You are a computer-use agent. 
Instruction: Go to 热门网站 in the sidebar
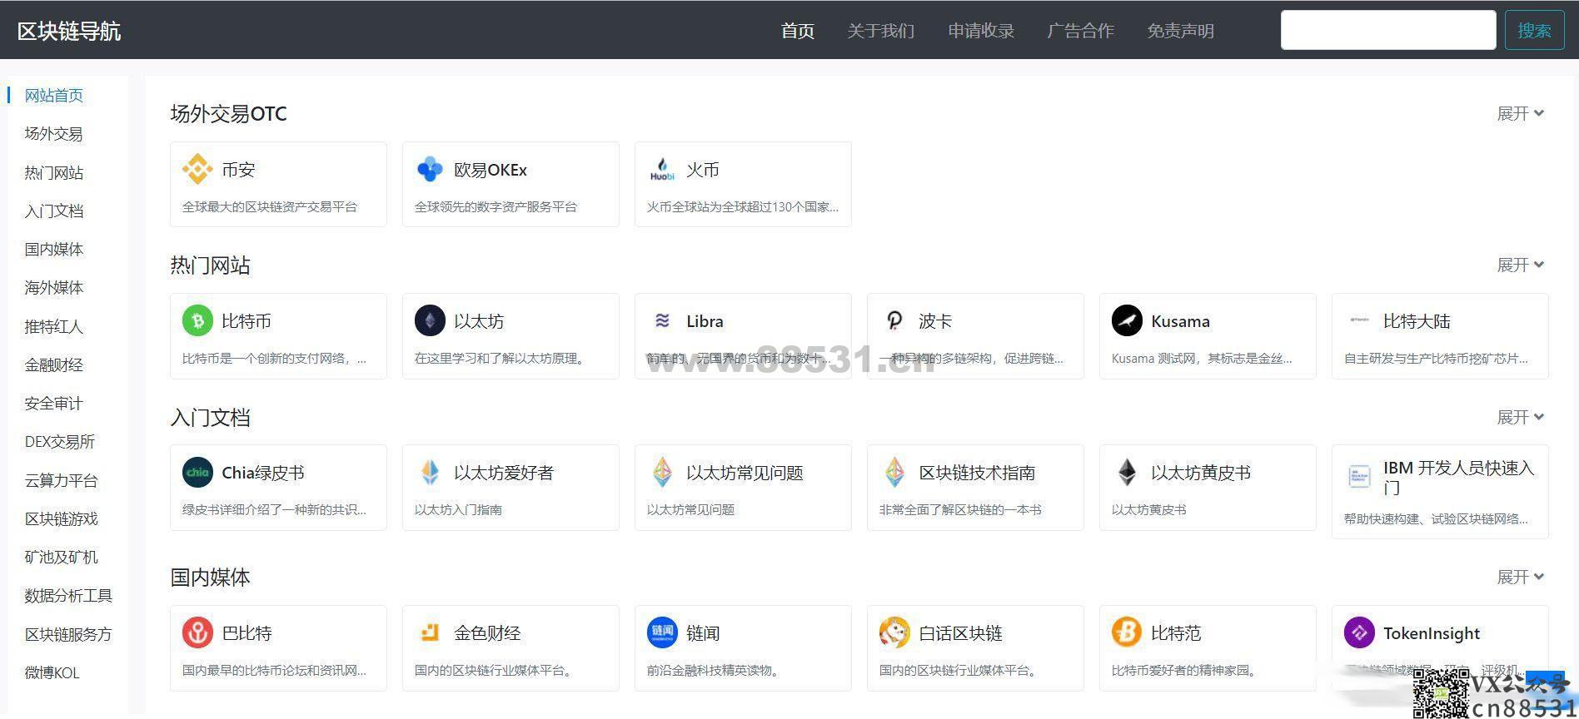point(54,173)
